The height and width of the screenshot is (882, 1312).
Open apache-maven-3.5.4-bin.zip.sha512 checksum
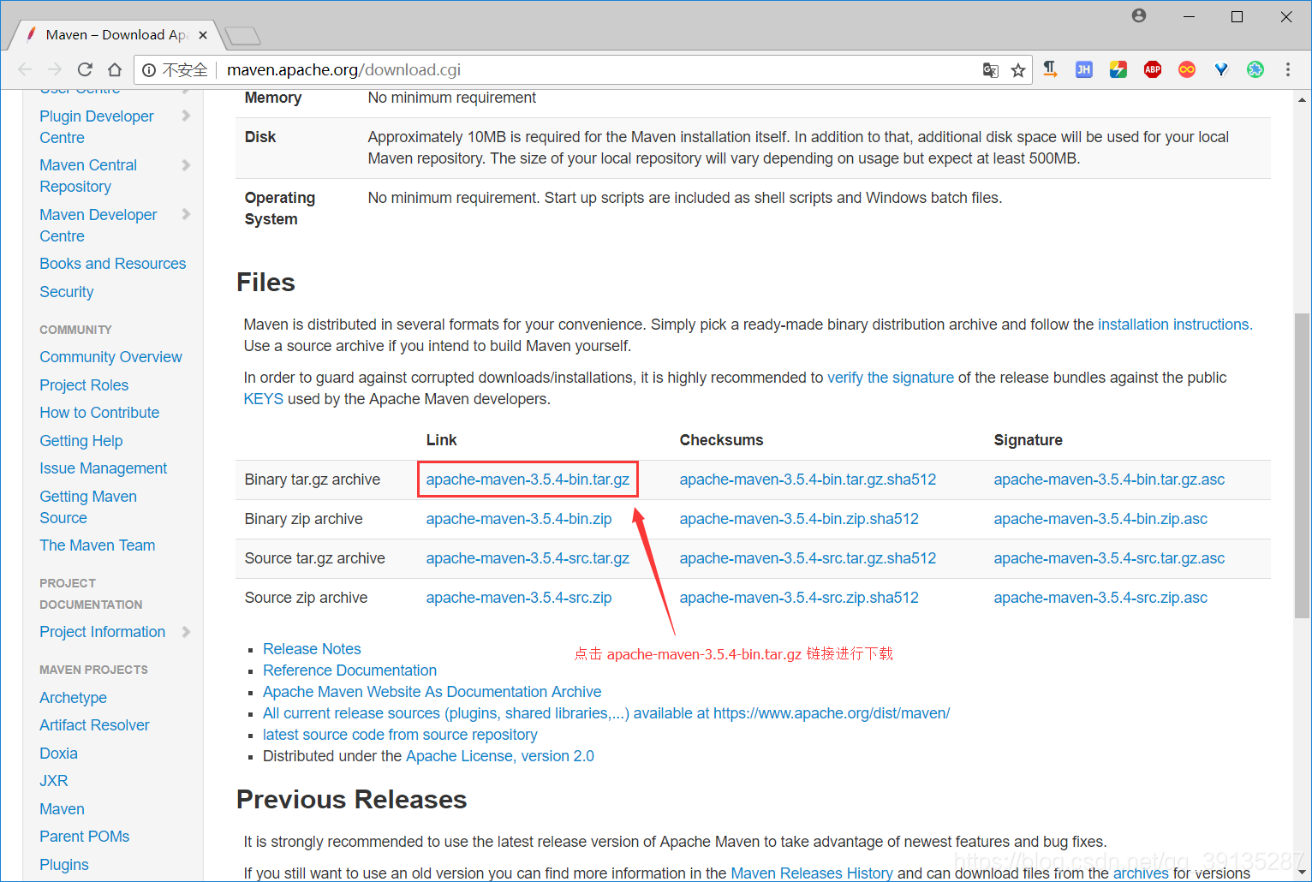[x=799, y=519]
